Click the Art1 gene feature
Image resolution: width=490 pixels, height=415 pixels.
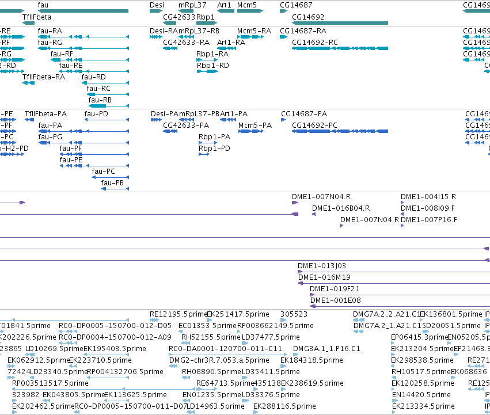pos(226,11)
